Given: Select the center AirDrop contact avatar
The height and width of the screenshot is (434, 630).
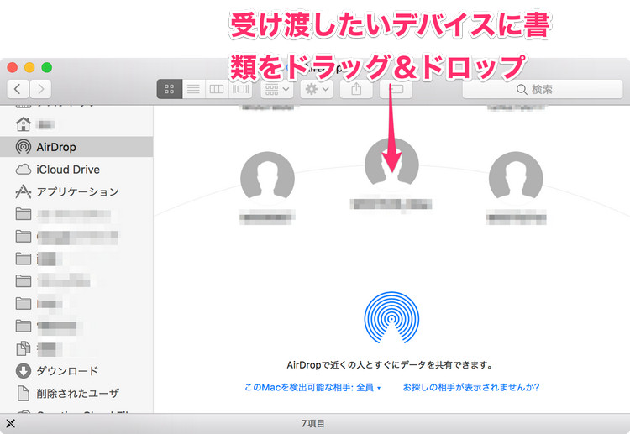Looking at the screenshot, I should click(x=391, y=165).
